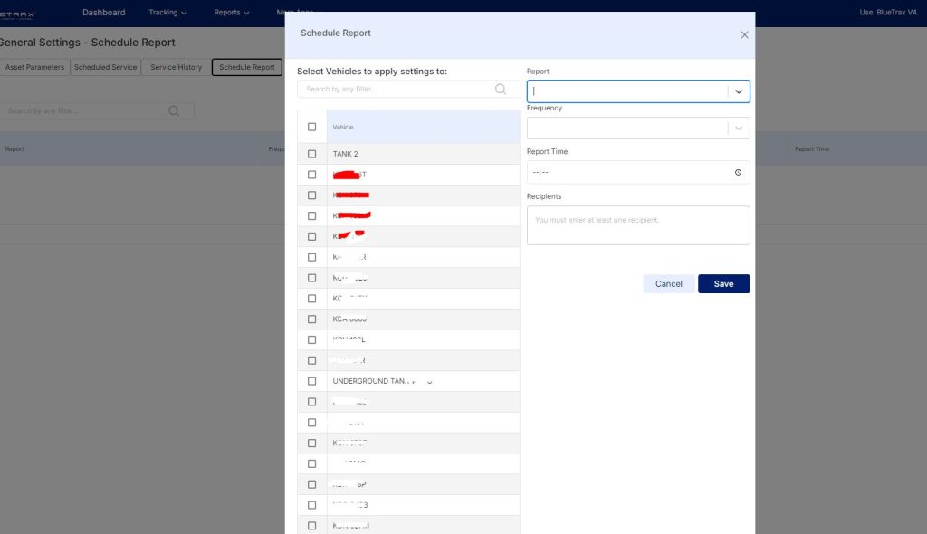Expand the Report dropdown arrow

[739, 91]
